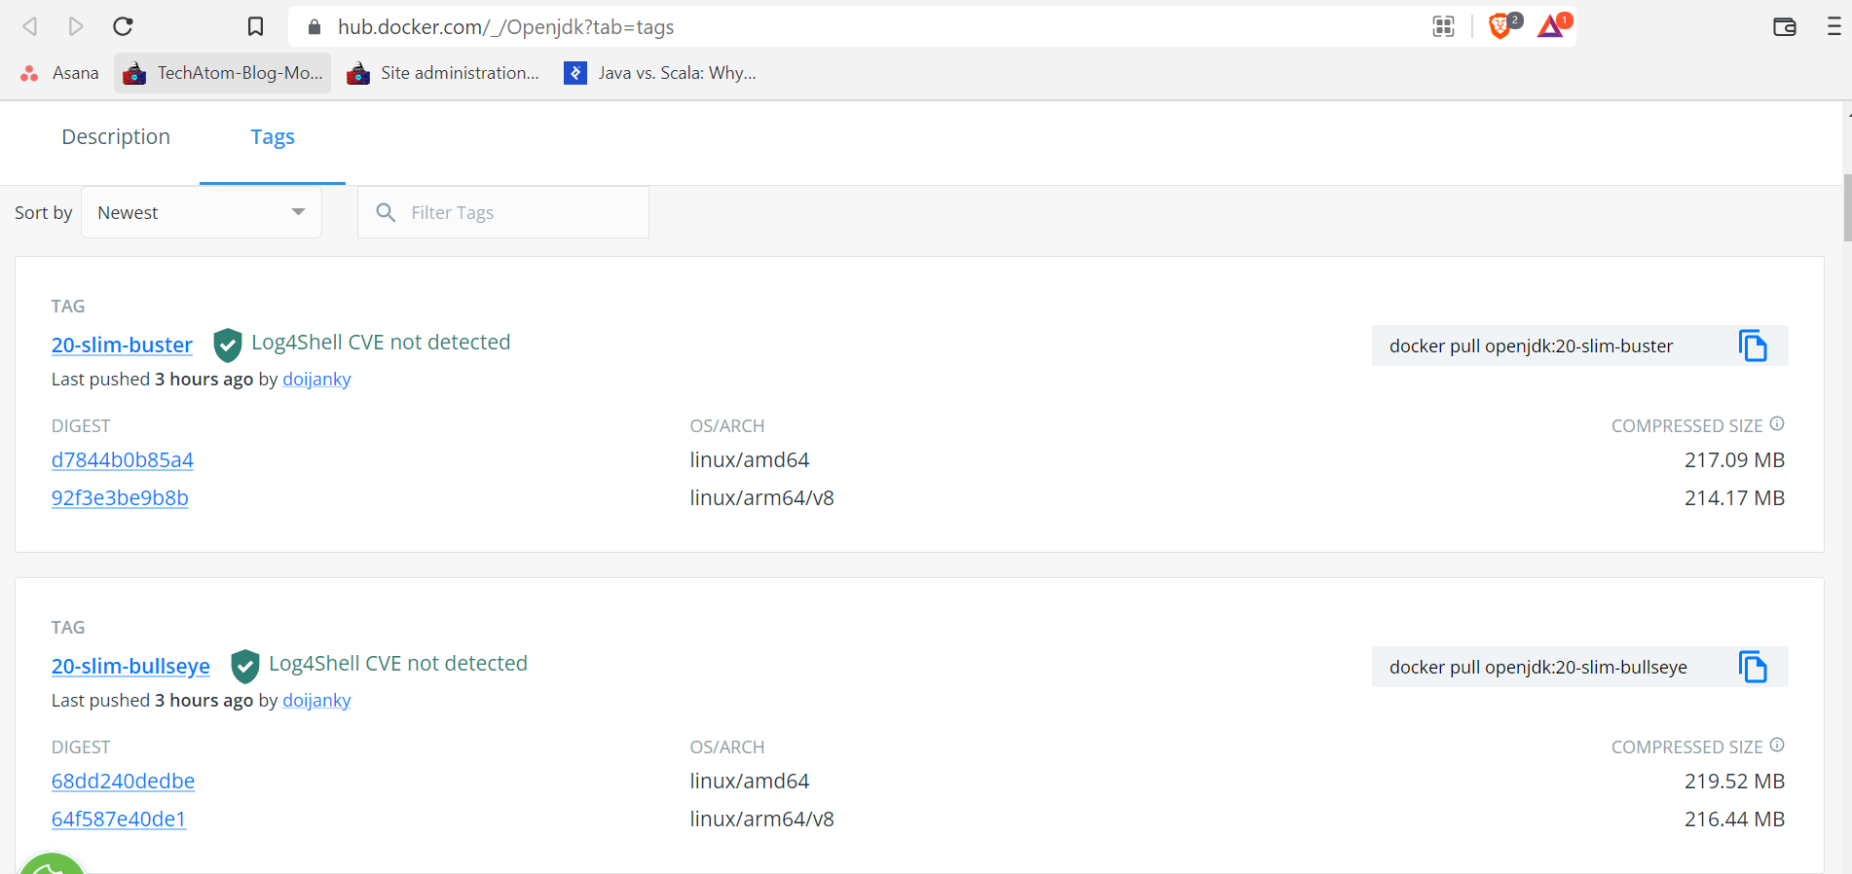The height and width of the screenshot is (874, 1852).
Task: Copy the docker pull 20-slim-bullseye command
Action: point(1752,667)
